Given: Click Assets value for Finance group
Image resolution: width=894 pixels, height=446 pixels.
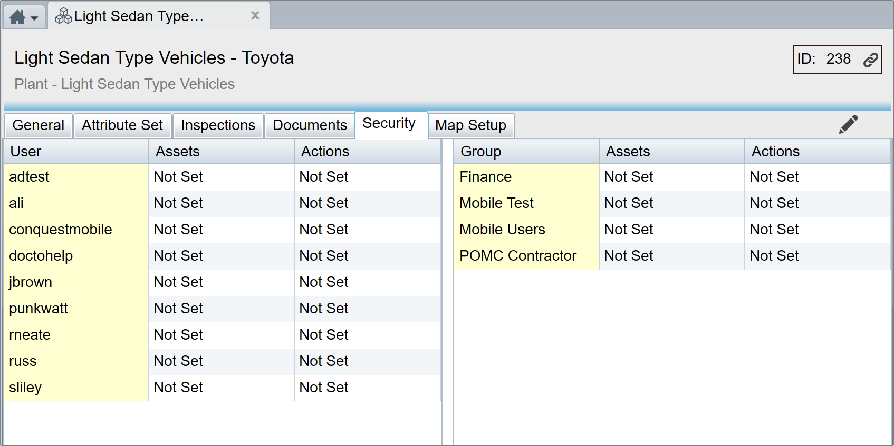Looking at the screenshot, I should pyautogui.click(x=672, y=177).
